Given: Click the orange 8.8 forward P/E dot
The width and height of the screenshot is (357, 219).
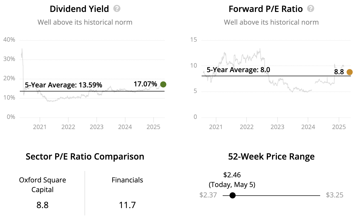Looking at the screenshot, I should (350, 72).
